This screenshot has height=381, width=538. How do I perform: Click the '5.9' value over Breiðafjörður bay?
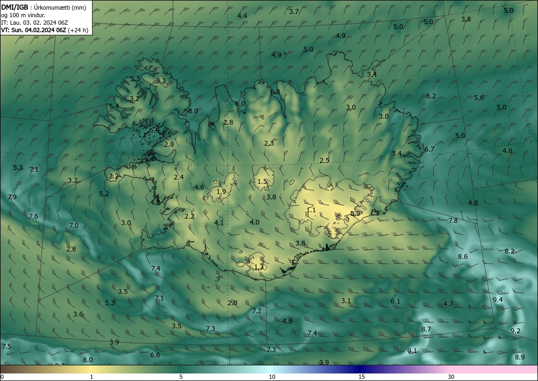click(x=155, y=130)
